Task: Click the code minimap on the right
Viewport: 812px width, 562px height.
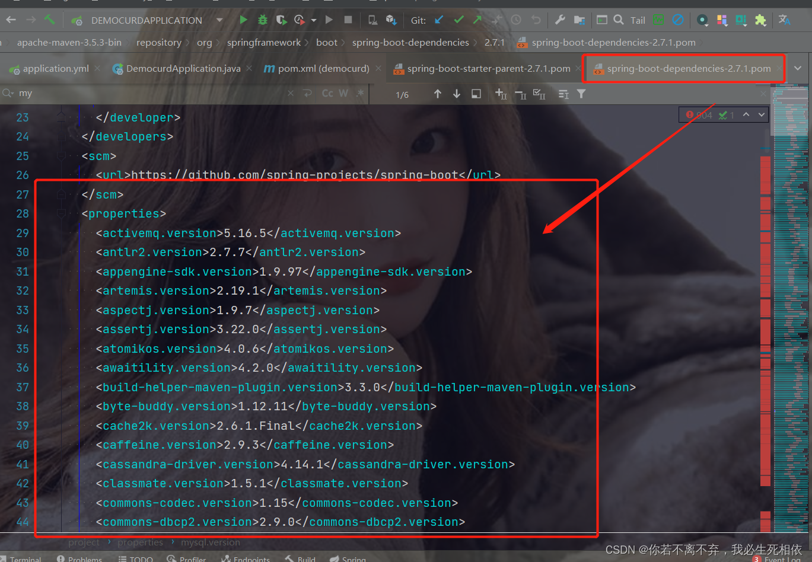Action: (x=791, y=308)
